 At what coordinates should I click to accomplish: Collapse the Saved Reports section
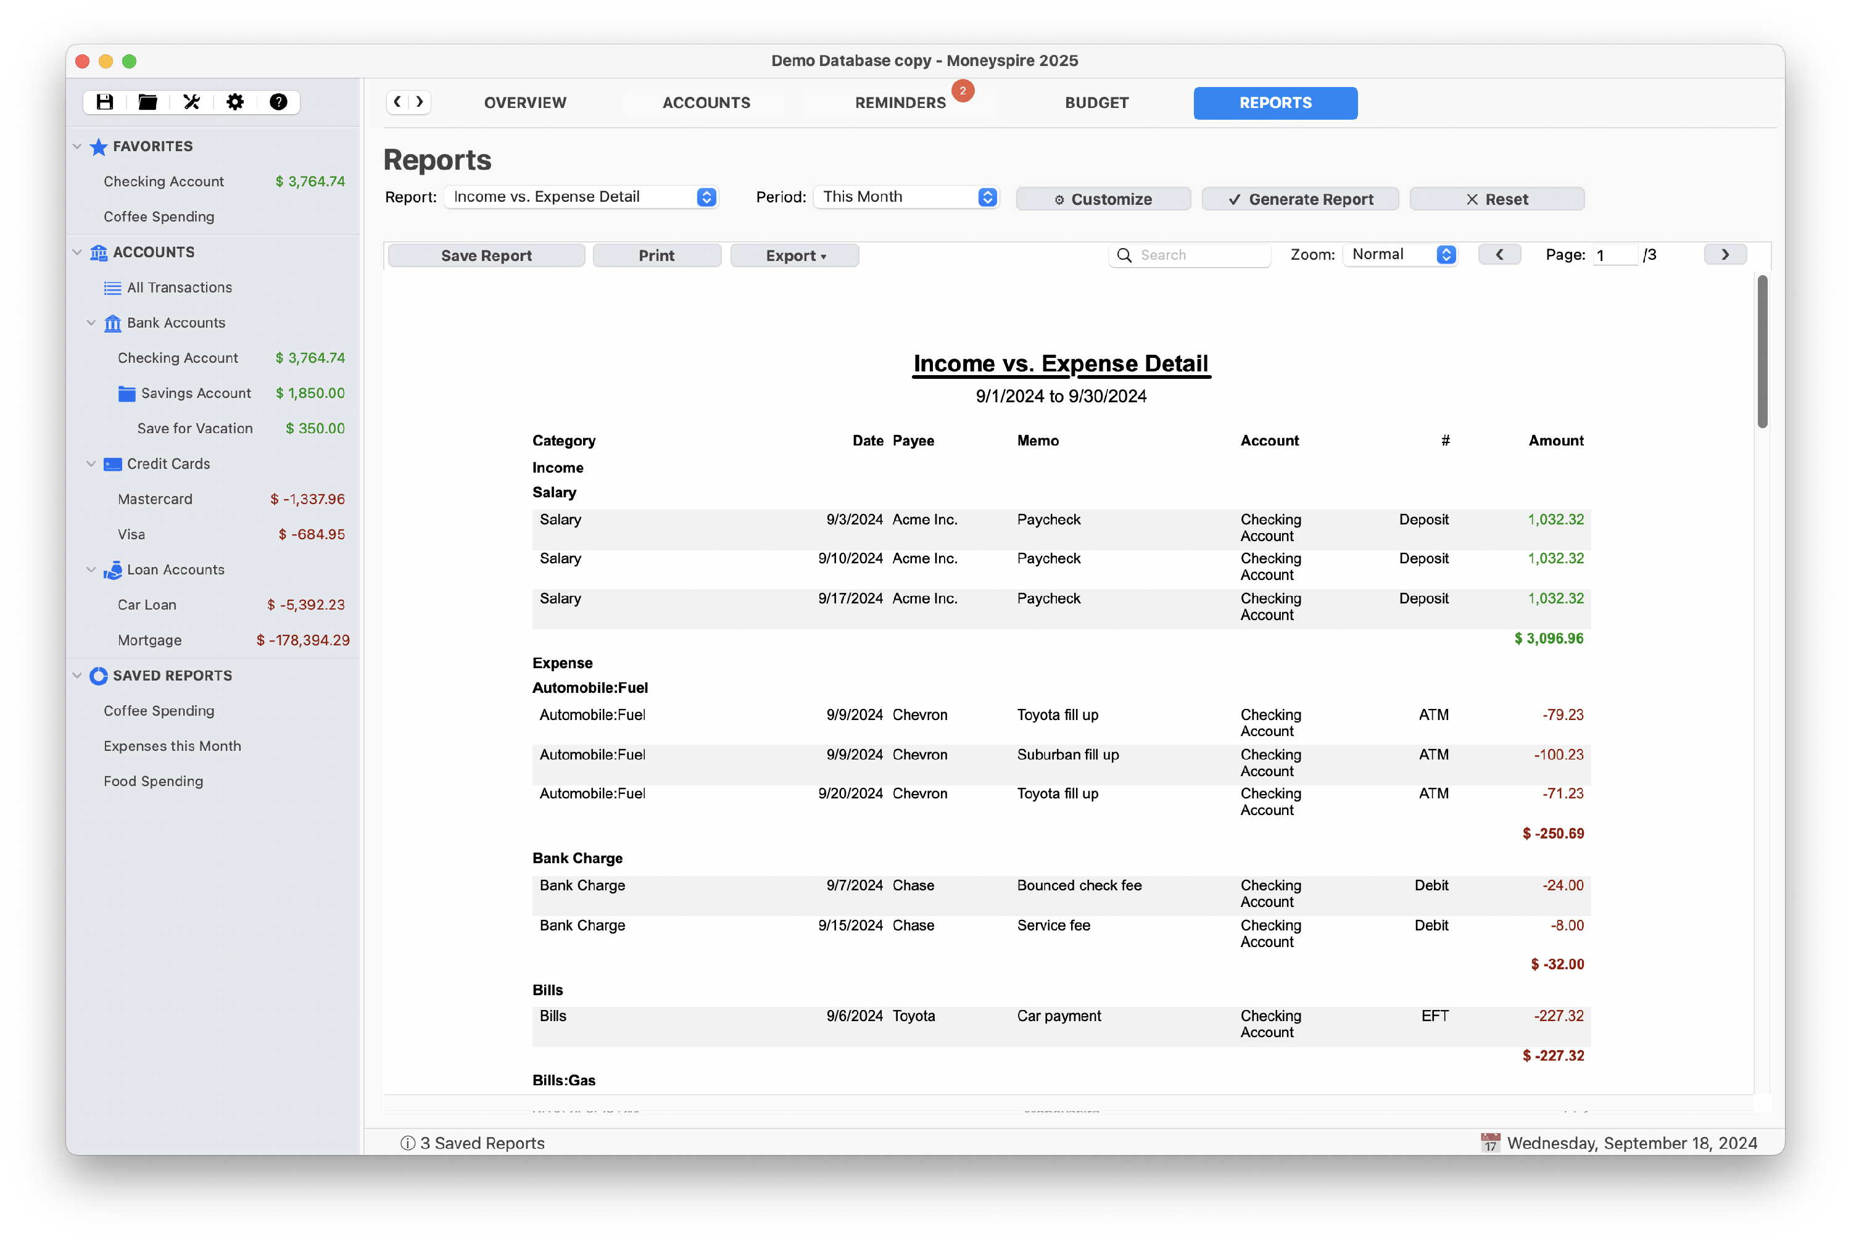tap(77, 676)
